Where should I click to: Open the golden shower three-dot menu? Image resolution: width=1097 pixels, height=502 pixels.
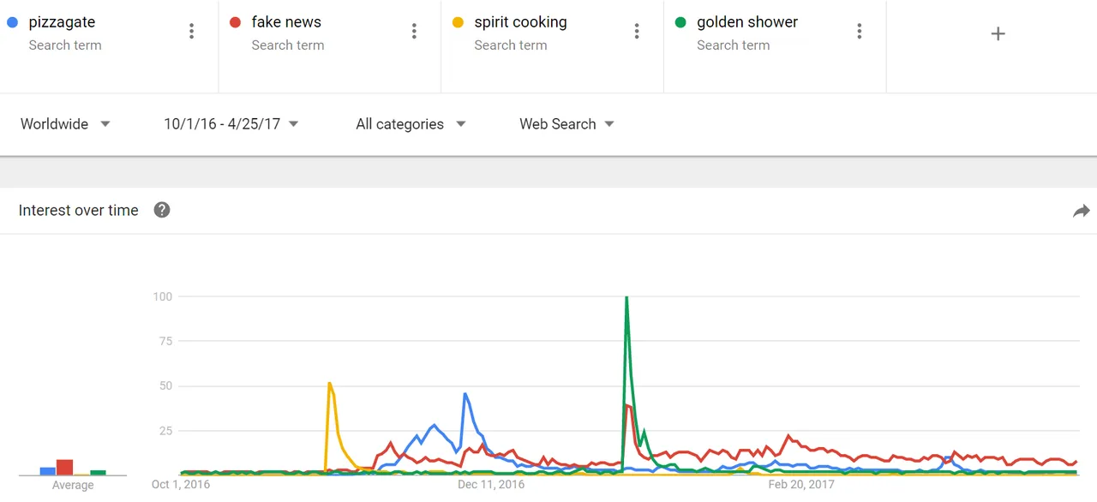click(860, 32)
